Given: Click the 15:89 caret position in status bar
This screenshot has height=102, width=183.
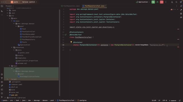Looking at the screenshot, I should (154, 101).
